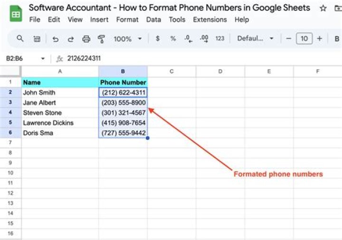Click cell with (415) 908-7654
Viewport: 342px width, 240px height.
point(123,123)
